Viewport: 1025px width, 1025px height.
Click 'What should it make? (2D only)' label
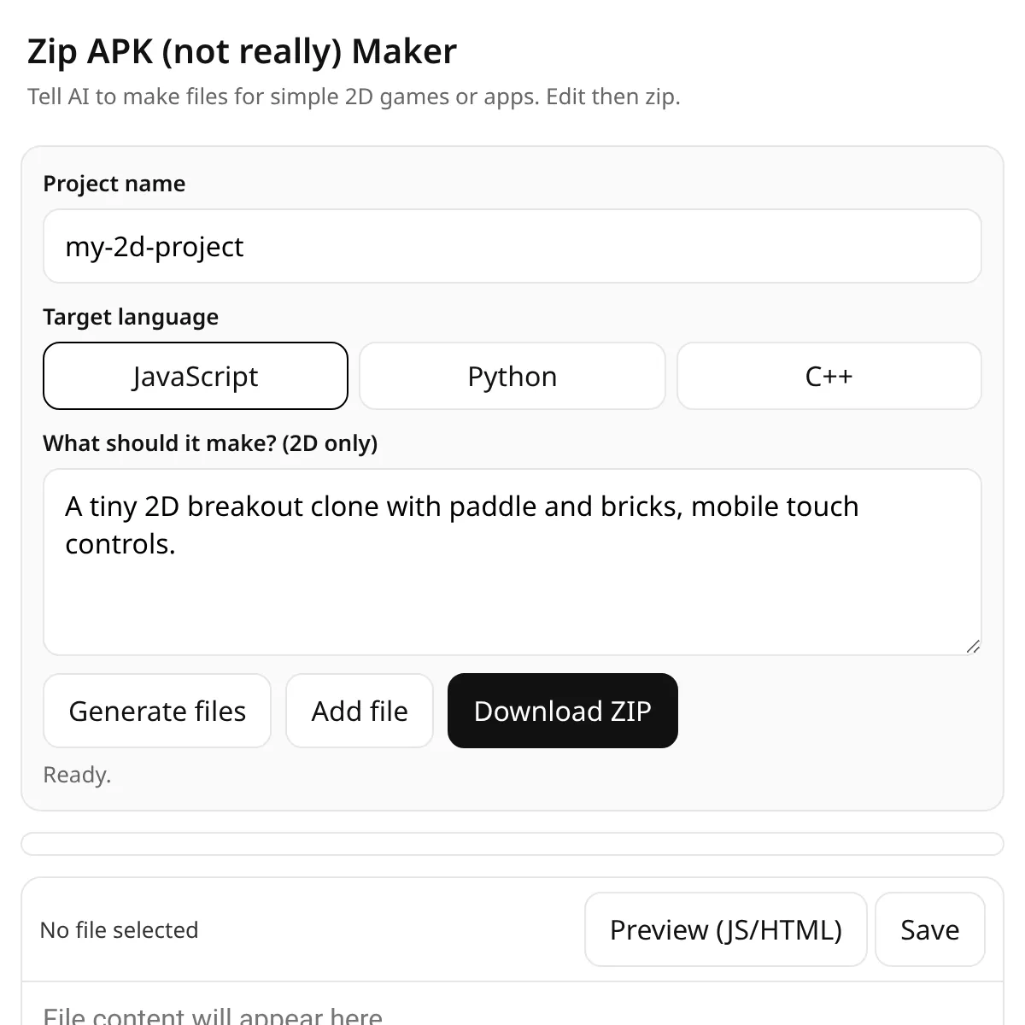click(x=210, y=443)
